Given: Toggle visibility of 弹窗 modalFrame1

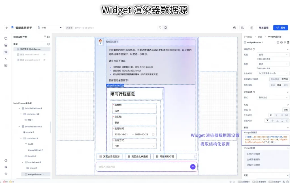Looking at the screenshot, I should click(44, 55).
